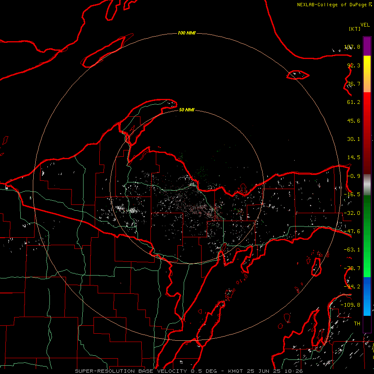Click the TH legend label

(x=357, y=324)
